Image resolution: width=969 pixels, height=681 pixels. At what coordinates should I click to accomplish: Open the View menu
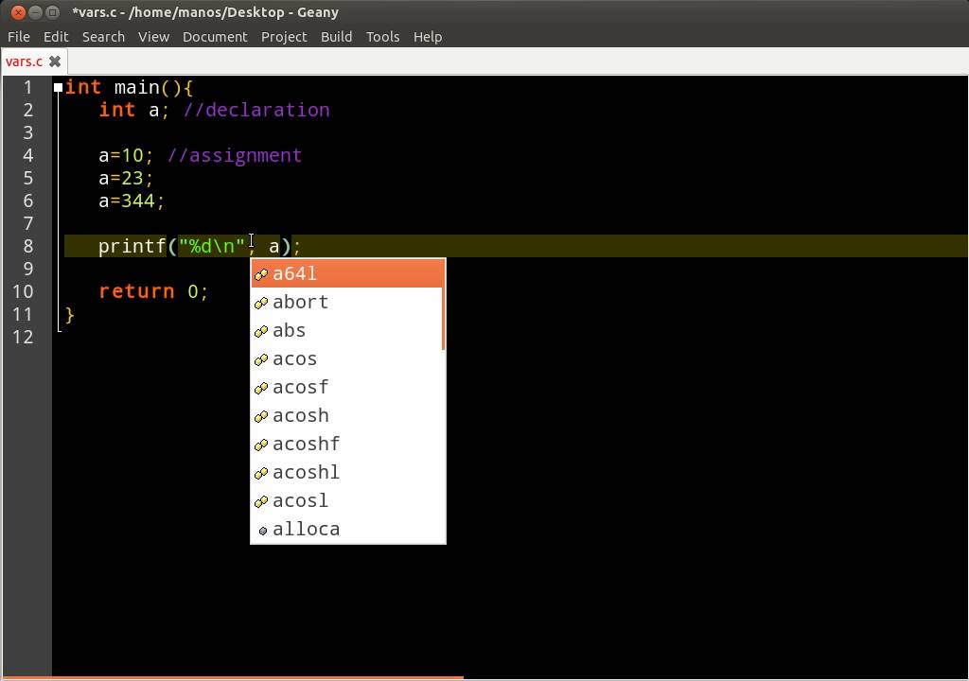tap(154, 37)
